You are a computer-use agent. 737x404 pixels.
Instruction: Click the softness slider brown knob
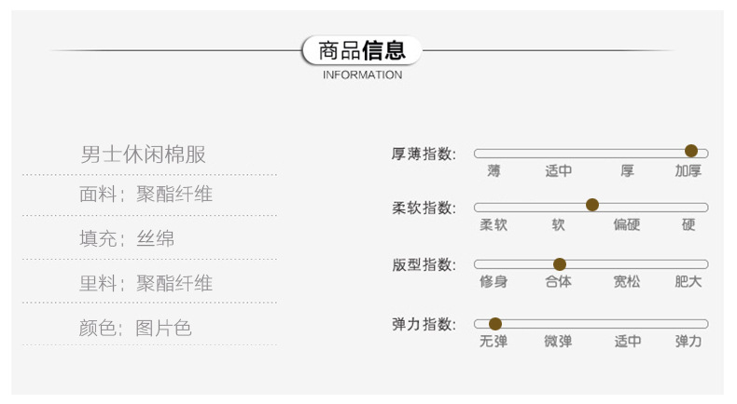point(592,205)
